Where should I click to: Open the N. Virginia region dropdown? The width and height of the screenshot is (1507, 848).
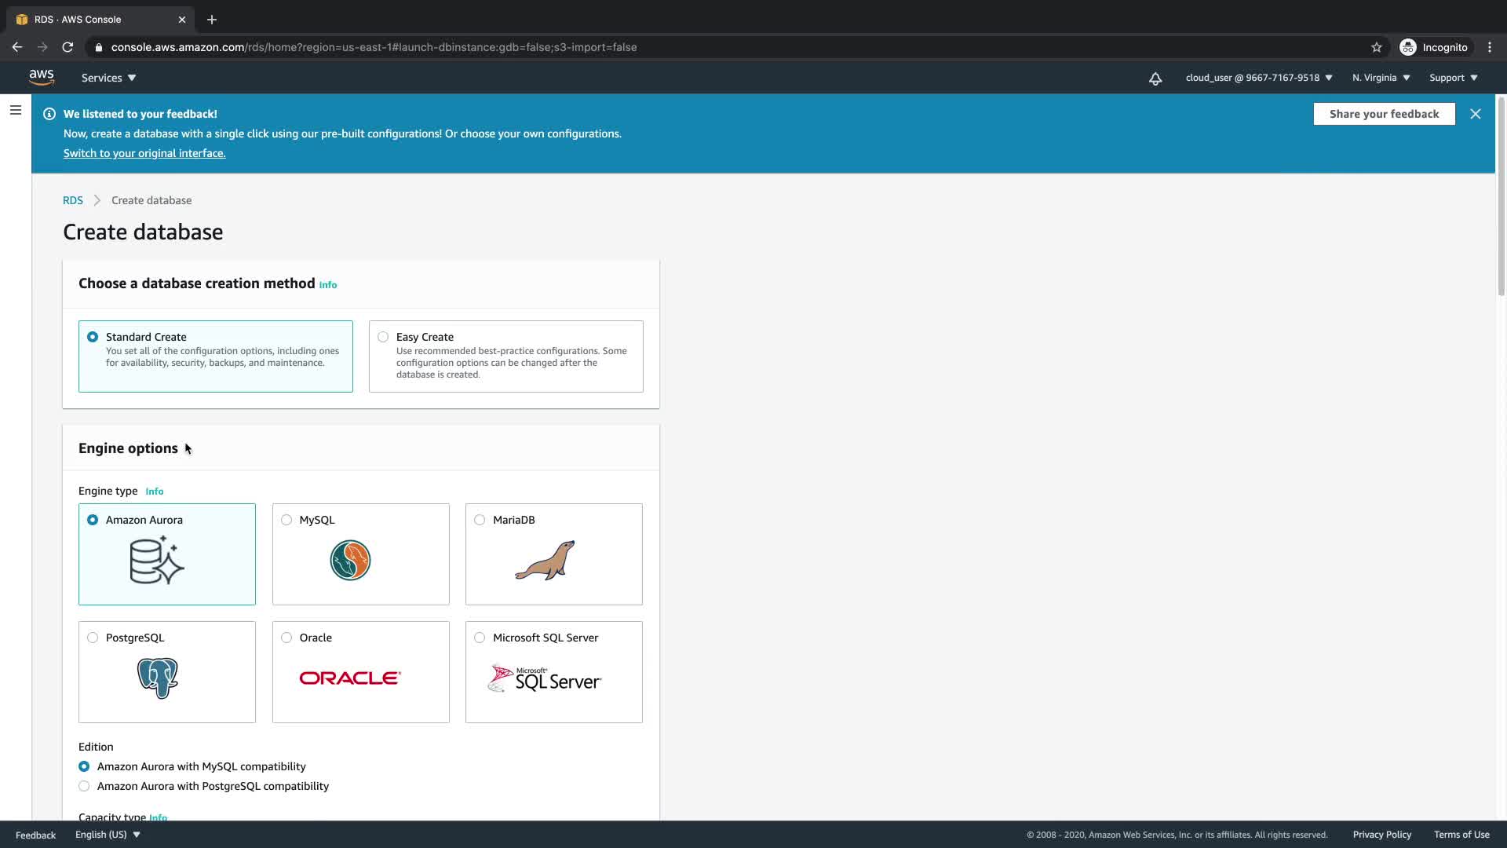point(1381,78)
